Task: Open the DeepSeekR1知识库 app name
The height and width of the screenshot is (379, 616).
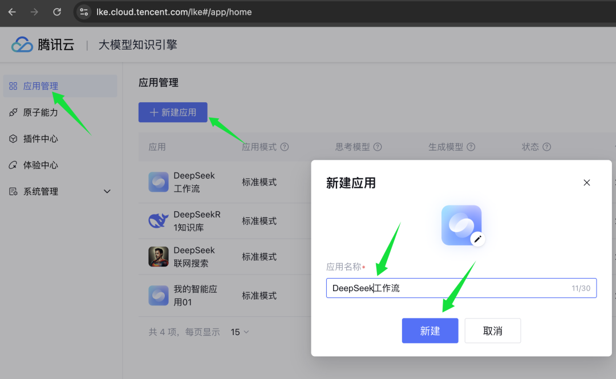Action: [197, 221]
